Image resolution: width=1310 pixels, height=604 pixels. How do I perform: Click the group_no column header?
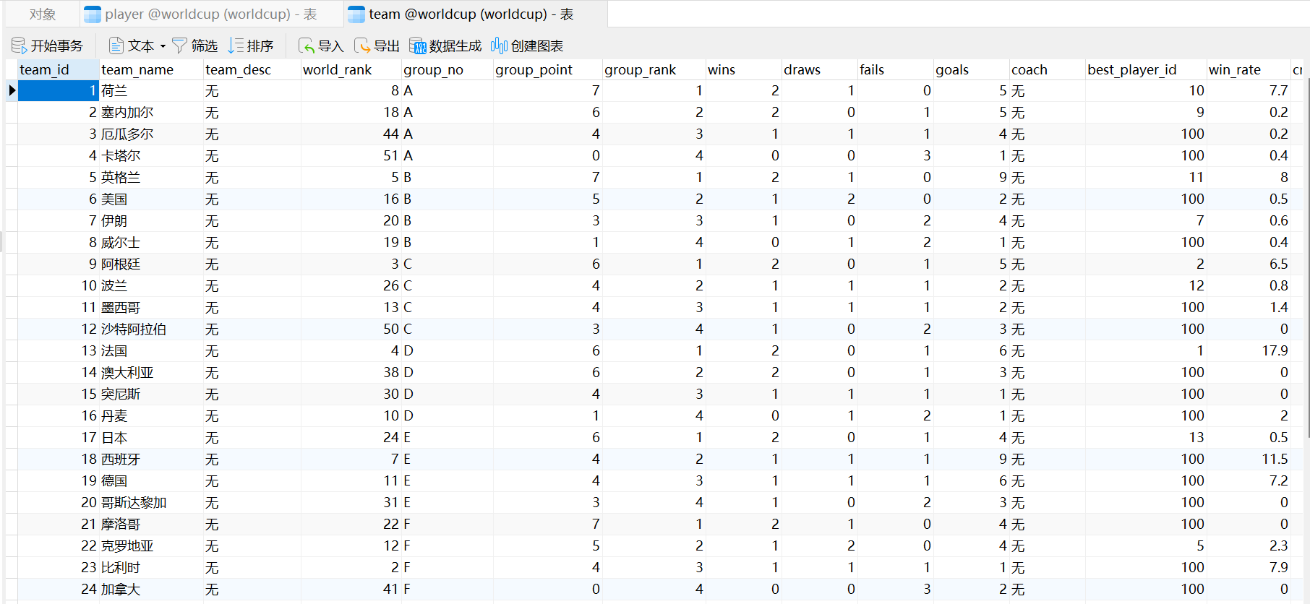[447, 69]
